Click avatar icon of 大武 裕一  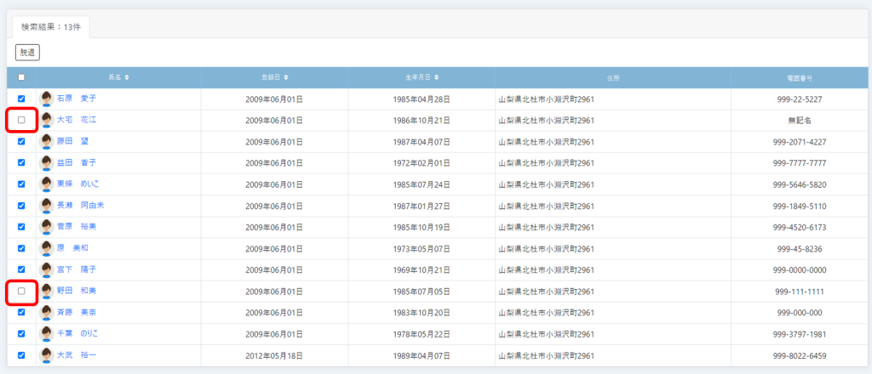point(46,355)
